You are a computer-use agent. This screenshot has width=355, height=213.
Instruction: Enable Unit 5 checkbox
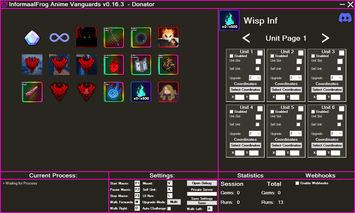pyautogui.click(x=272, y=112)
